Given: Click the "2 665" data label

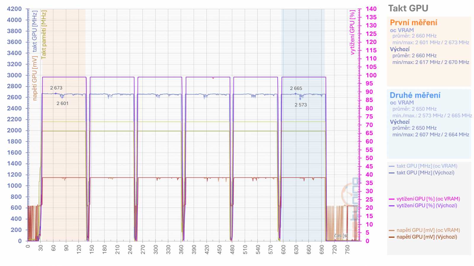Looking at the screenshot, I should coord(296,88).
